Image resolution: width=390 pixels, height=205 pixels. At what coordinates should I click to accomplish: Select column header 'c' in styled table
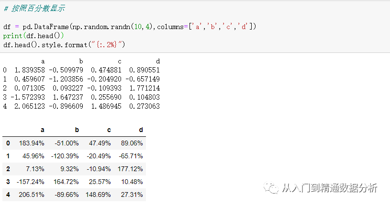108,130
